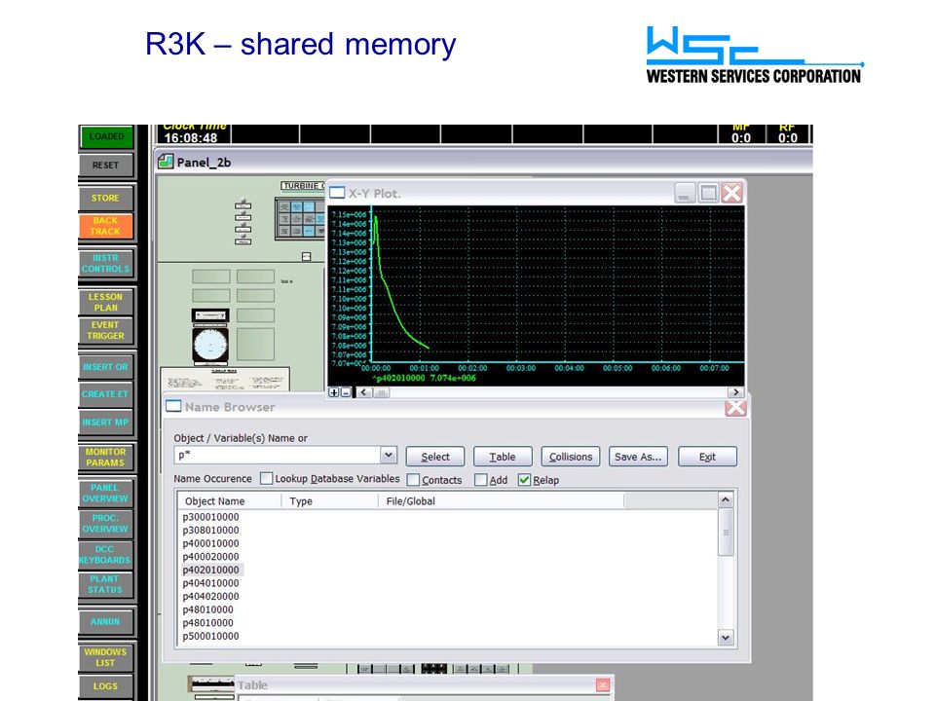935x701 pixels.
Task: Click the orange BACK TRACK button
Action: point(105,226)
